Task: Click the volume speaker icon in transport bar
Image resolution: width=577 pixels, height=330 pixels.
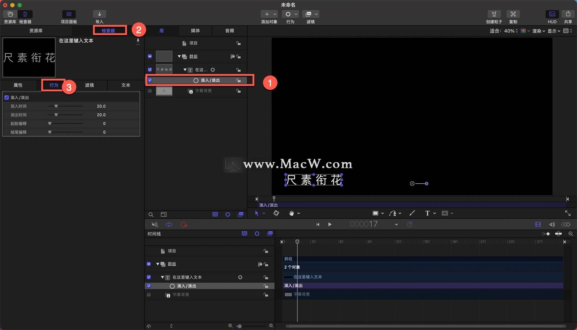Action: point(552,225)
